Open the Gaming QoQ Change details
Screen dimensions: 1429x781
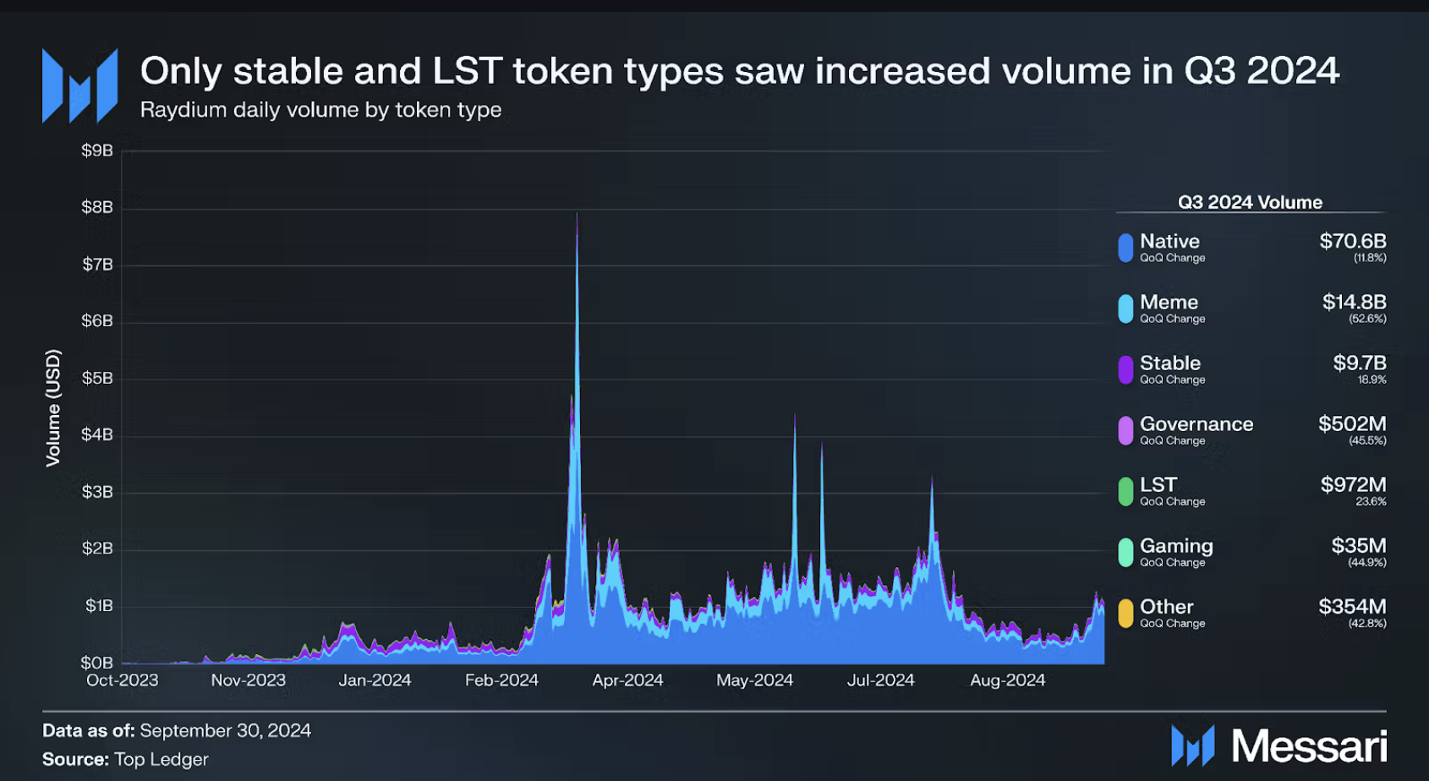point(1174,563)
